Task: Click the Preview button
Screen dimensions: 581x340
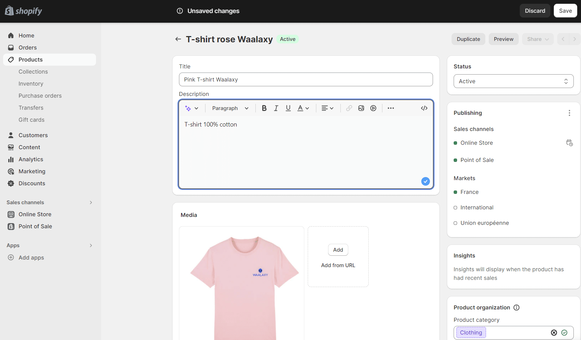Action: coord(504,39)
